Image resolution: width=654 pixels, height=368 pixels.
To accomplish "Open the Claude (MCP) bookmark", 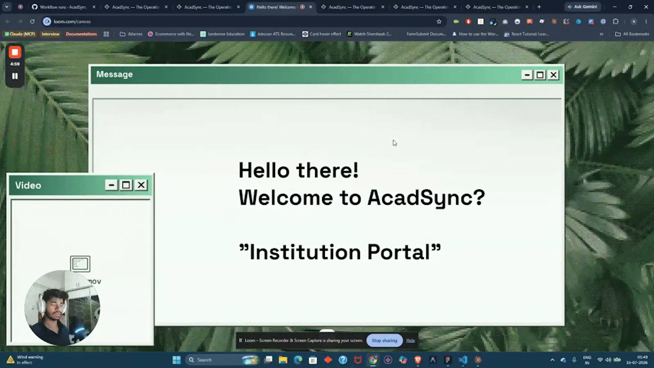I will click(20, 34).
